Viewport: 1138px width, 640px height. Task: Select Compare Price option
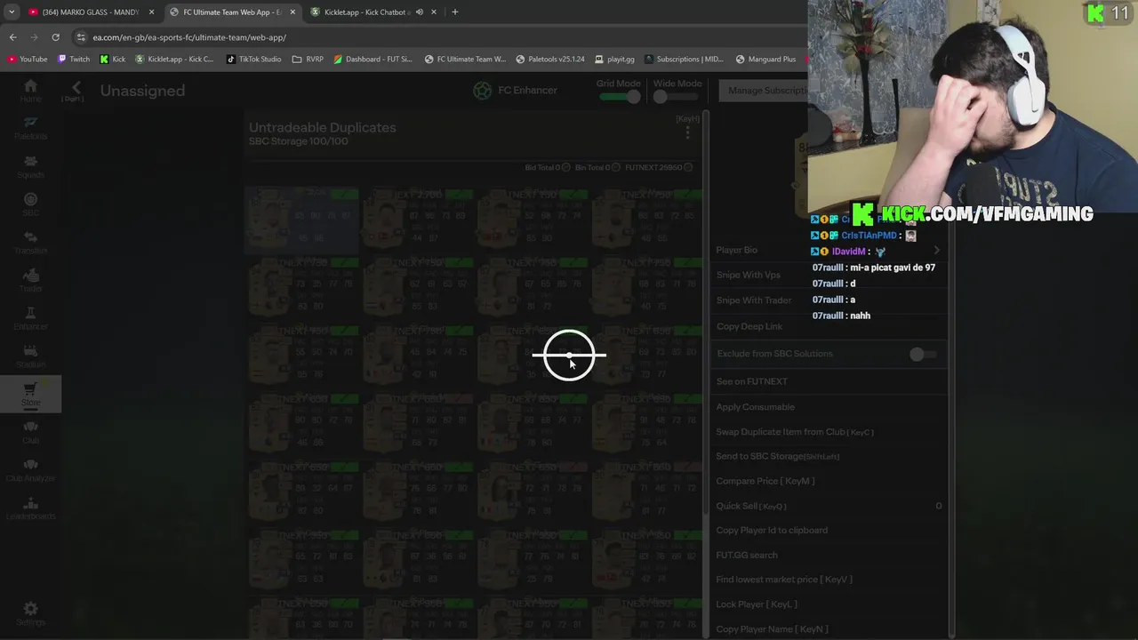coord(829,481)
